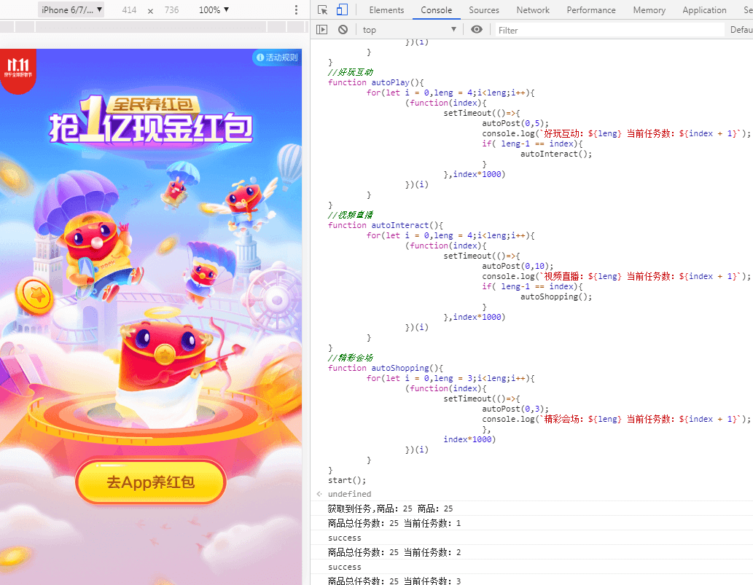Open the top execution context dropdown
This screenshot has width=753, height=585.
click(409, 30)
